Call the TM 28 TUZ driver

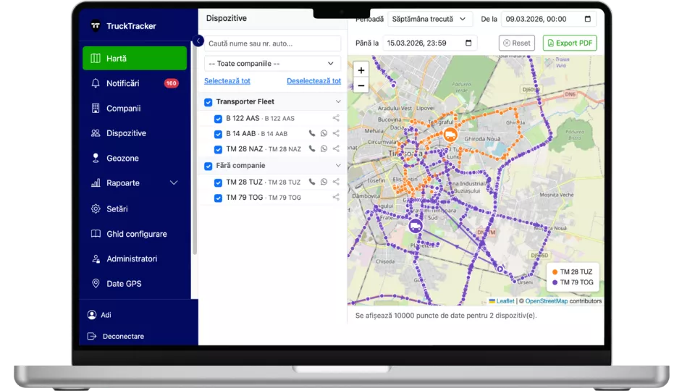pos(312,182)
